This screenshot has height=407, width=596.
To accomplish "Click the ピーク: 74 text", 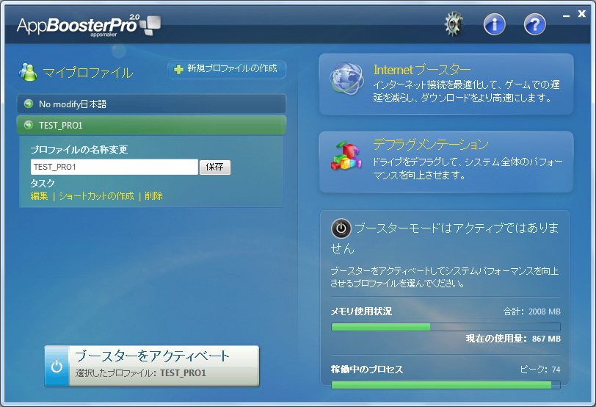I will tap(540, 370).
